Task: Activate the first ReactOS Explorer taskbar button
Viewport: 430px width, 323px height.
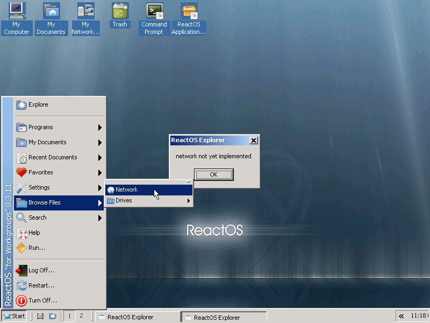Action: tap(138, 317)
